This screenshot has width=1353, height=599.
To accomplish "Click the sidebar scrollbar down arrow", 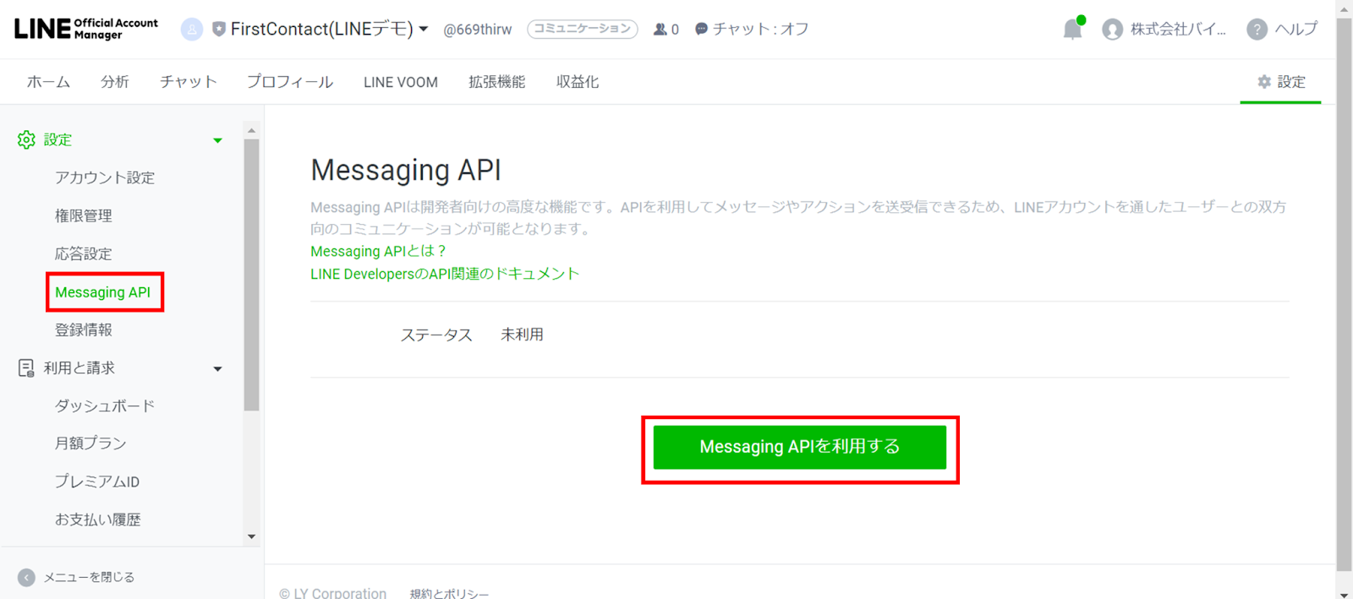I will pyautogui.click(x=251, y=536).
